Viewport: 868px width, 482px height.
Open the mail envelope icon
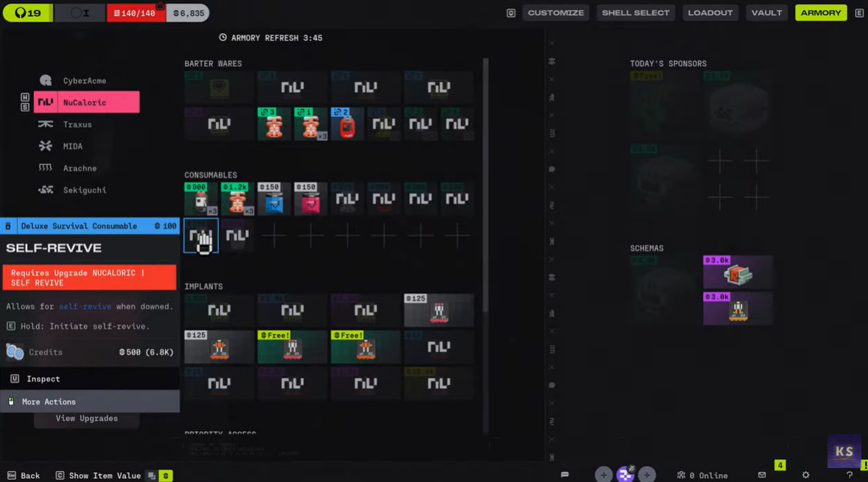click(x=762, y=475)
